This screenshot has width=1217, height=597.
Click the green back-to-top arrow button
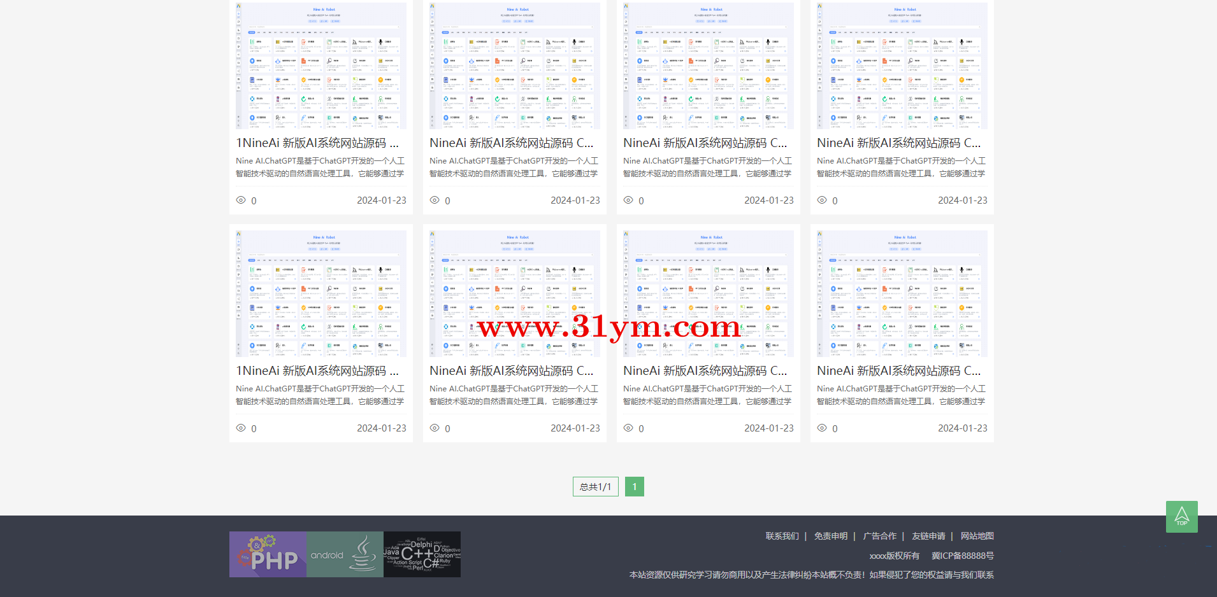tap(1181, 516)
